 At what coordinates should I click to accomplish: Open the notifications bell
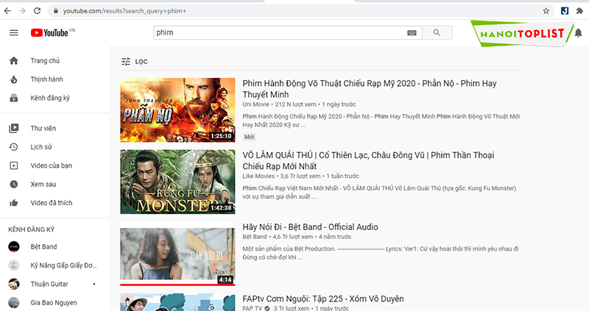click(x=578, y=33)
